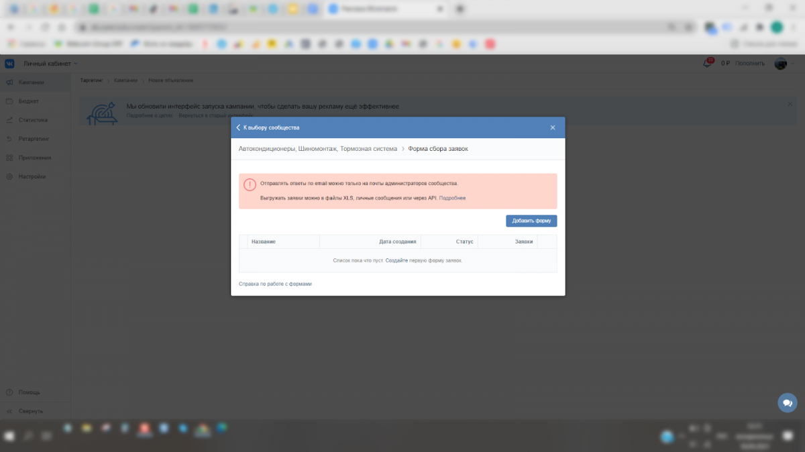Expand the 'Личный кабинет' dropdown
The height and width of the screenshot is (452, 805).
tap(50, 64)
